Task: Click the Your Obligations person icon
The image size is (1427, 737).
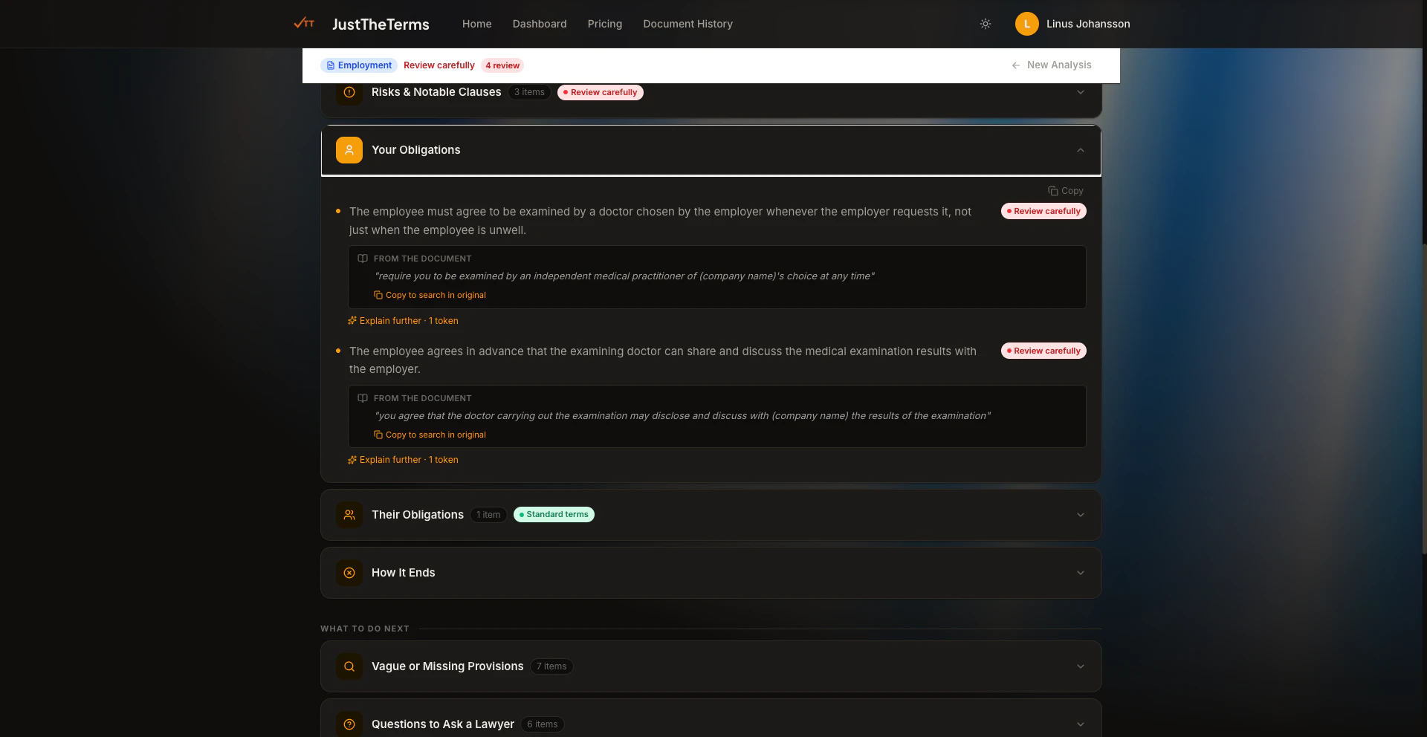Action: (x=349, y=150)
